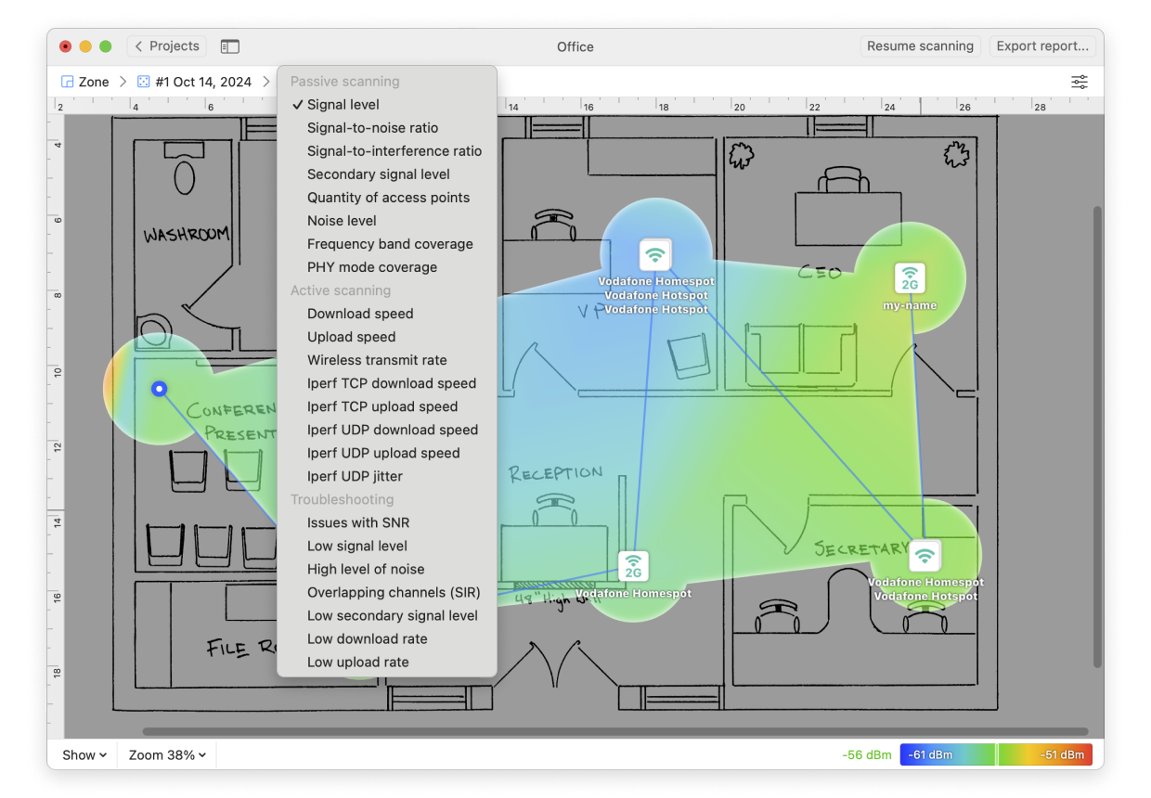
Task: Expand the Show dropdown
Action: click(84, 755)
